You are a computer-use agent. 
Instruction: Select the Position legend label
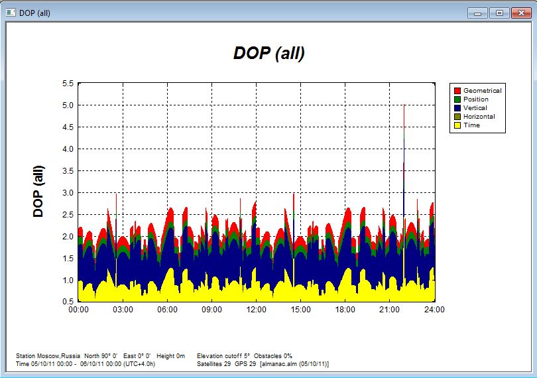475,99
